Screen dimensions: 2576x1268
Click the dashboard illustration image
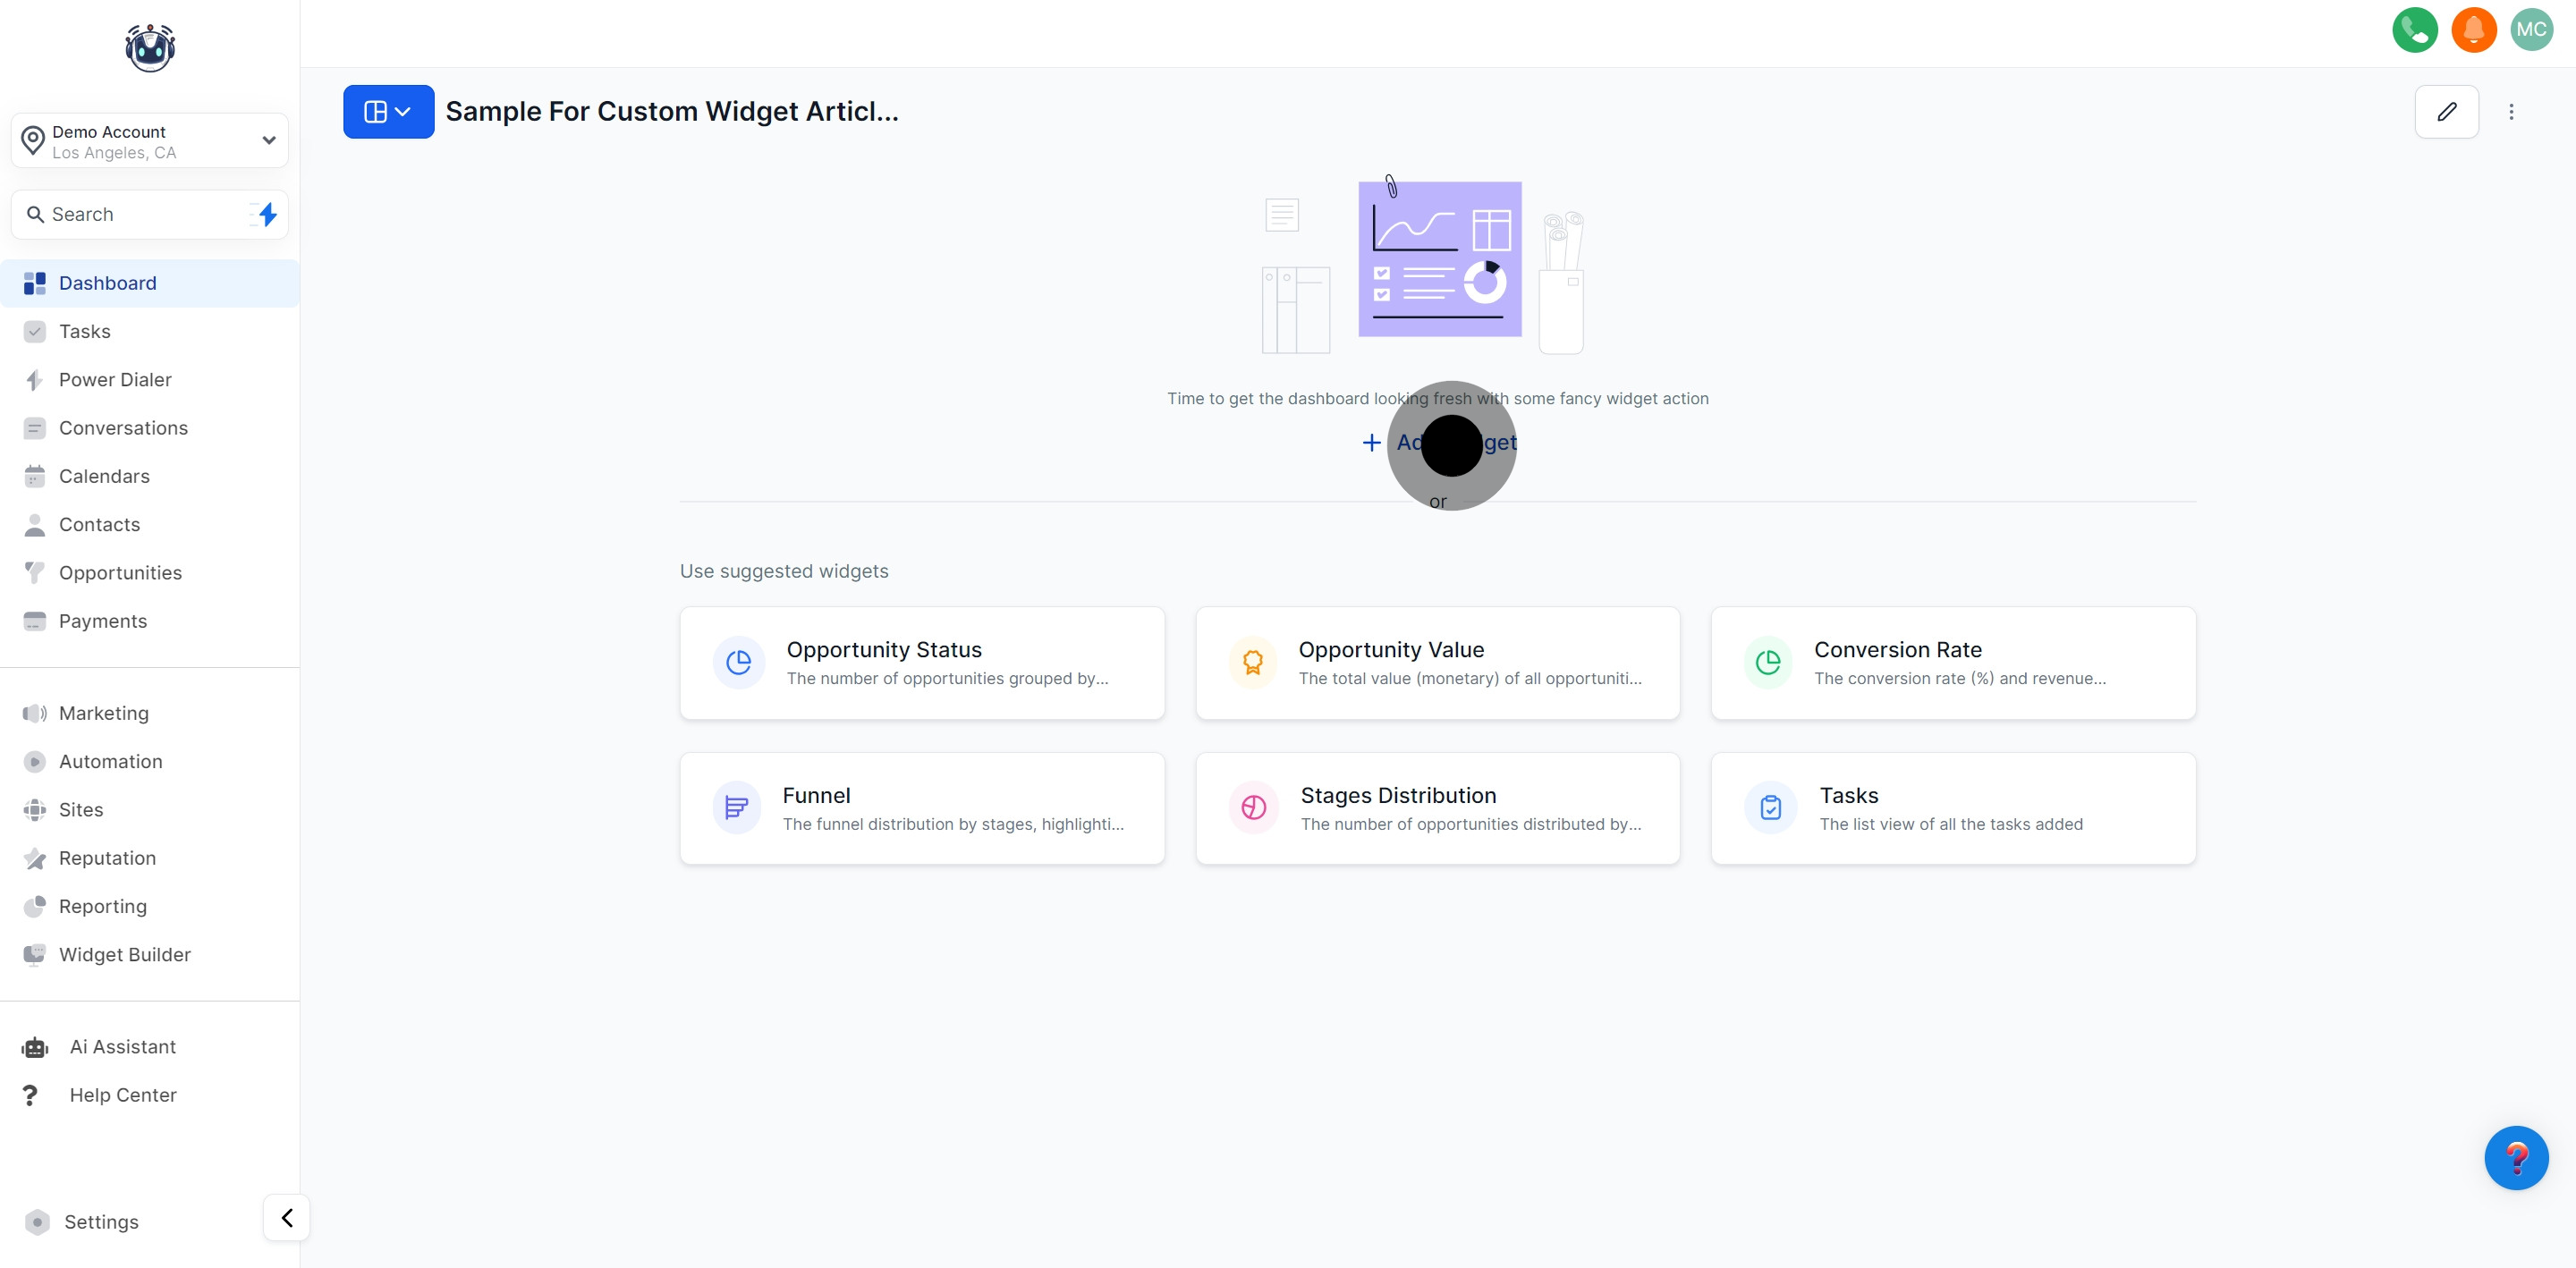[1424, 265]
